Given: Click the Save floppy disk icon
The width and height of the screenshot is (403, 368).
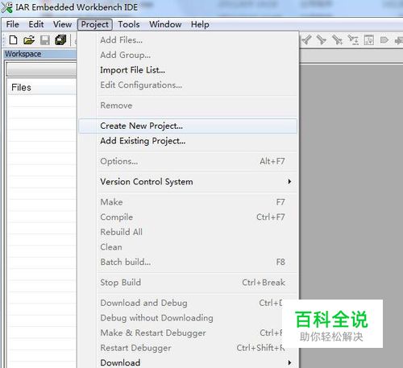Looking at the screenshot, I should [45, 40].
